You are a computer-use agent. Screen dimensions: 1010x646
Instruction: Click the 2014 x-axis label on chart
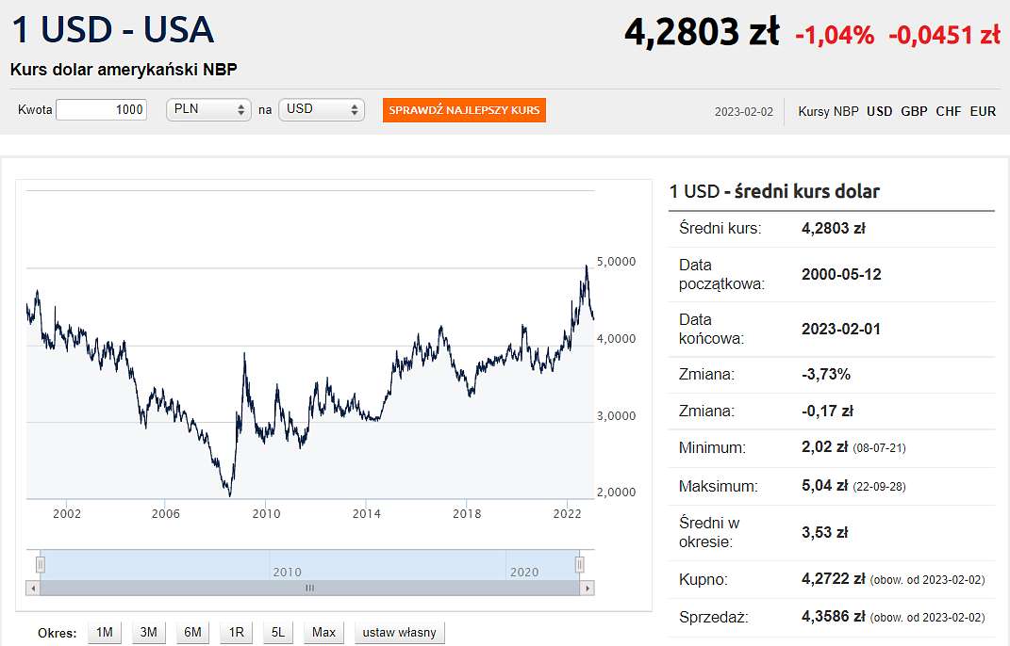click(x=367, y=513)
